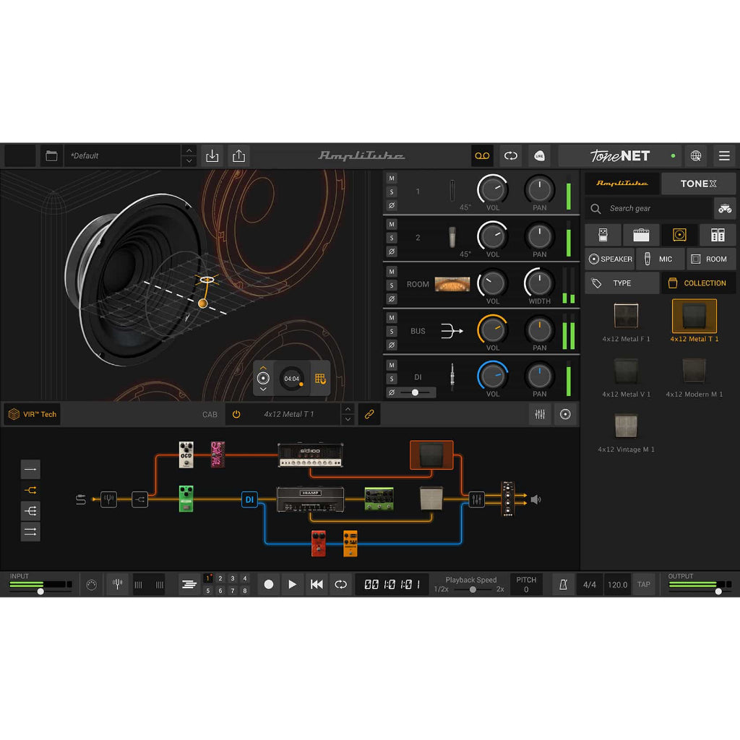Activate the metronome icon
Screen dimensions: 740x740
(x=564, y=585)
